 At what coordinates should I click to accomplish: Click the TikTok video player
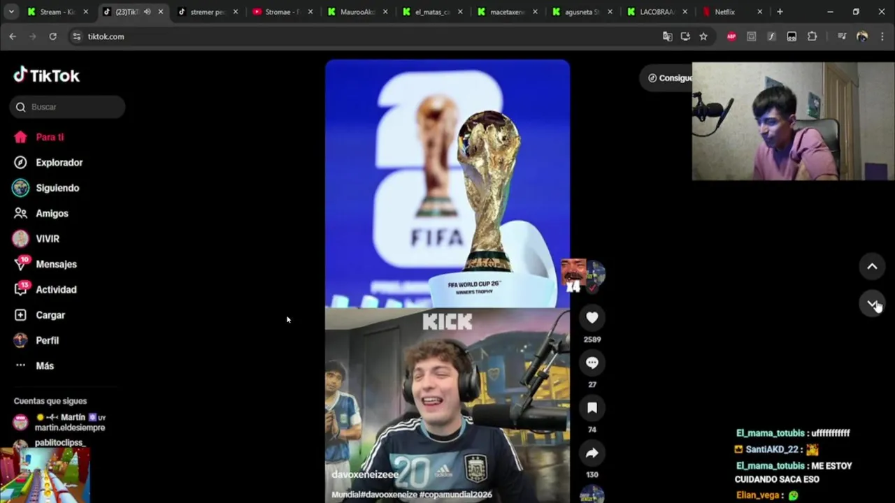coord(447,279)
